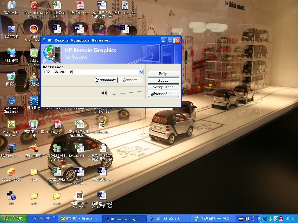
Task: Open Microsoft Outlook desktop shortcut
Action: [x=11, y=125]
